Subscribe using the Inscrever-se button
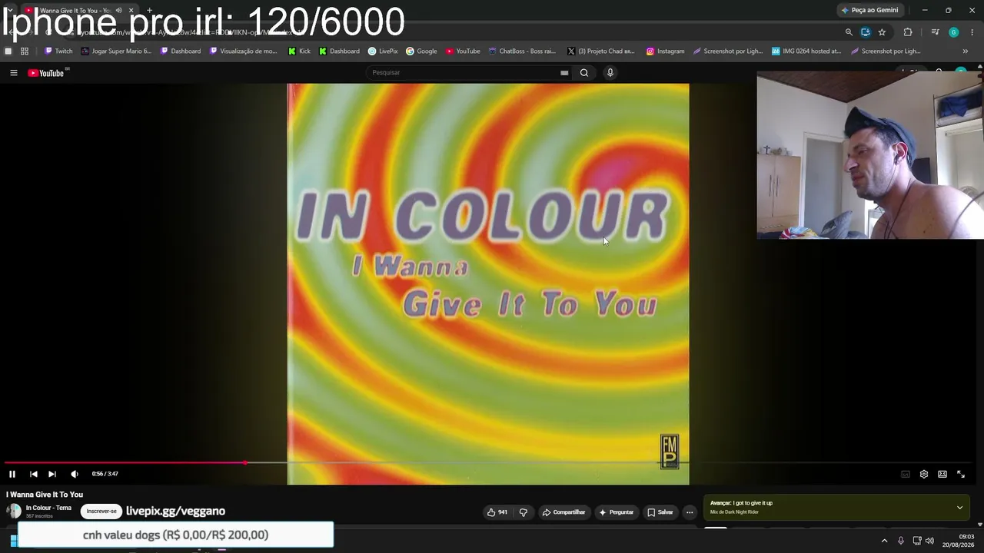 [x=101, y=512]
